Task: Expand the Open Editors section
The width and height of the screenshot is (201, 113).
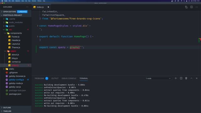Action: [2, 12]
